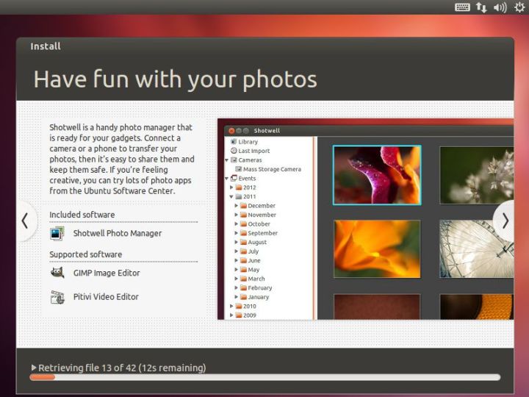Click the installation progress bar

pyautogui.click(x=264, y=377)
